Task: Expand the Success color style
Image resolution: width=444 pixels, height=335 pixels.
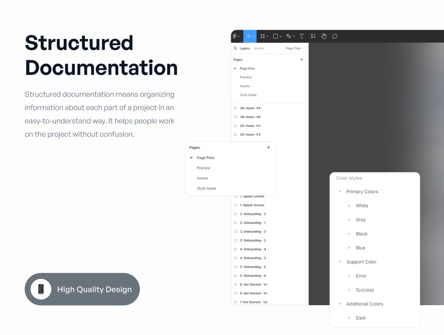Action: (350, 290)
